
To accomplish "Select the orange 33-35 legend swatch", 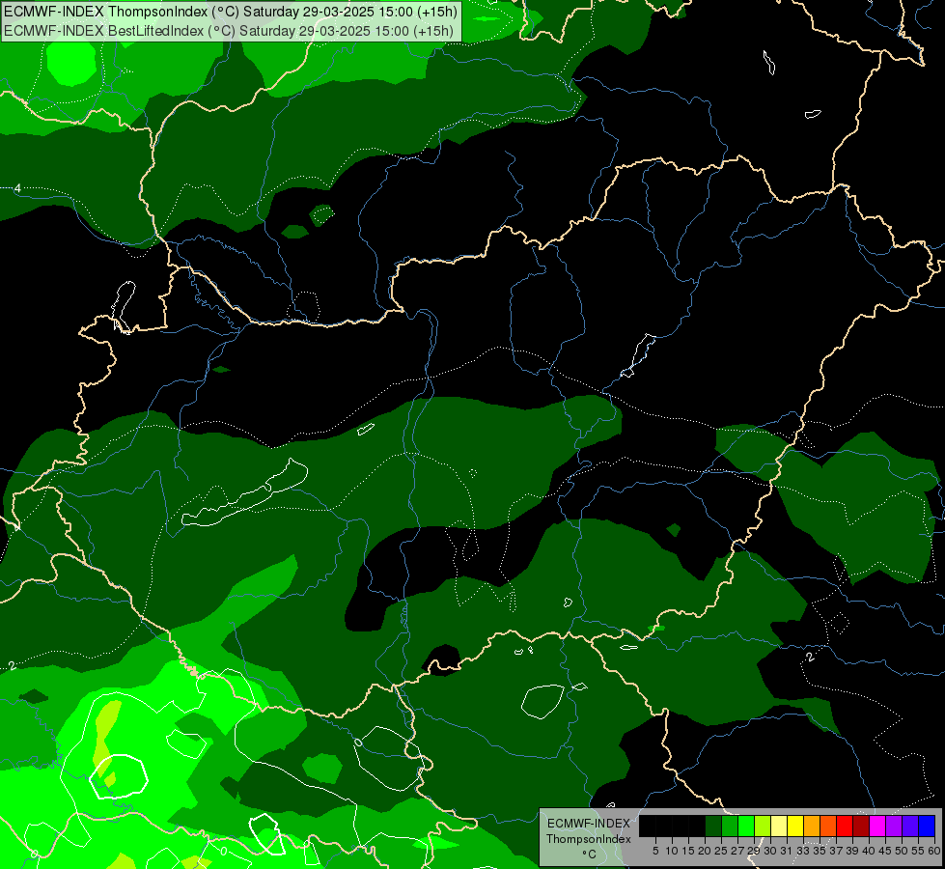I will click(x=812, y=826).
